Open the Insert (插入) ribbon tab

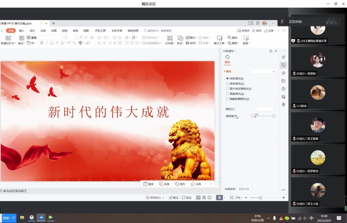(x=22, y=31)
